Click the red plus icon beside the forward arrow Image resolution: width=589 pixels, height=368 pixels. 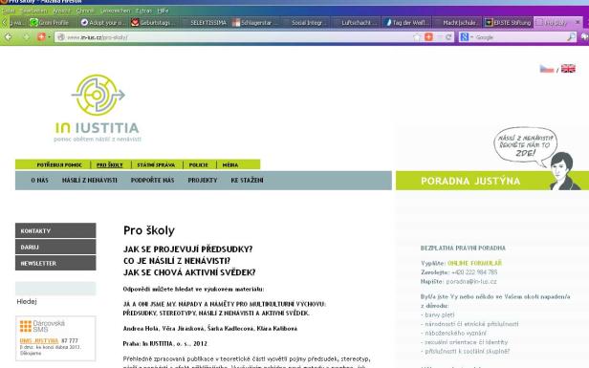click(41, 36)
